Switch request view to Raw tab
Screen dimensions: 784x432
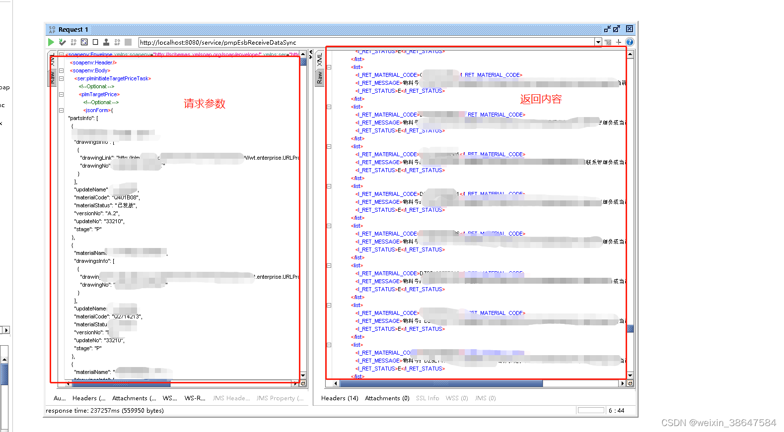(x=52, y=77)
